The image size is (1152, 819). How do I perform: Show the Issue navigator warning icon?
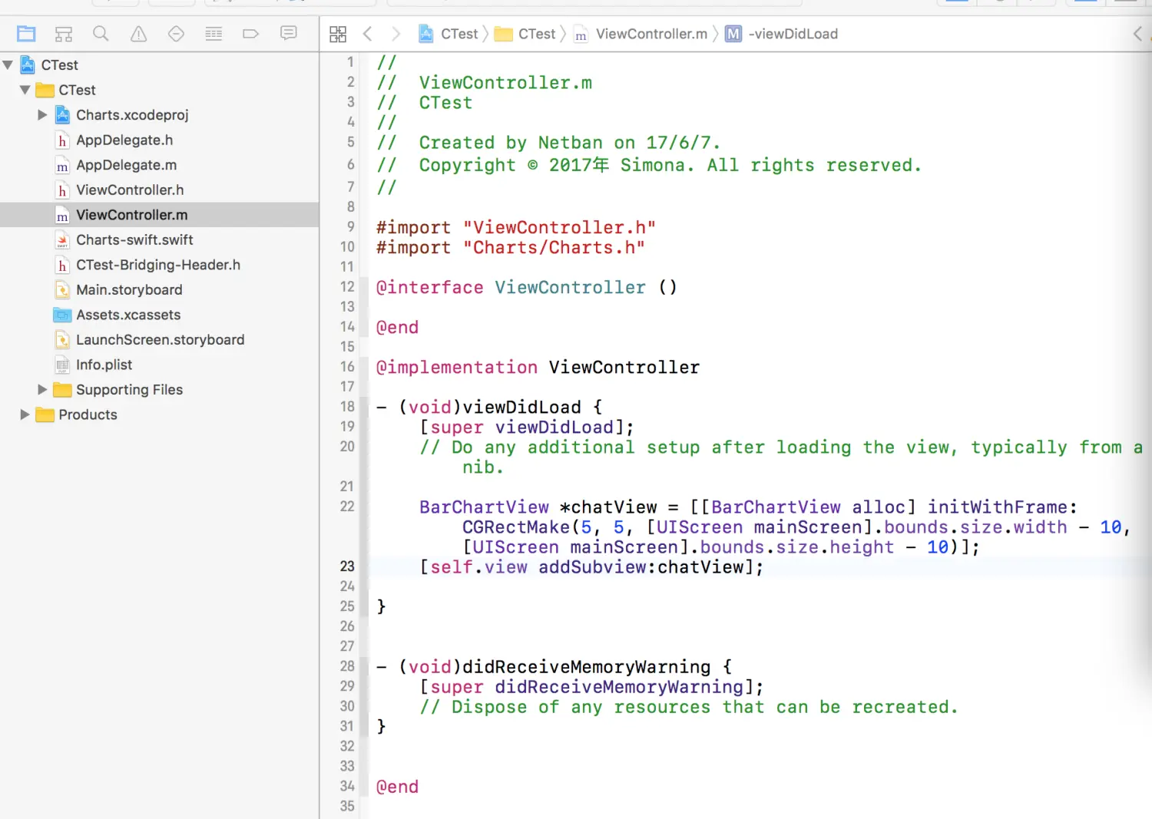click(138, 34)
